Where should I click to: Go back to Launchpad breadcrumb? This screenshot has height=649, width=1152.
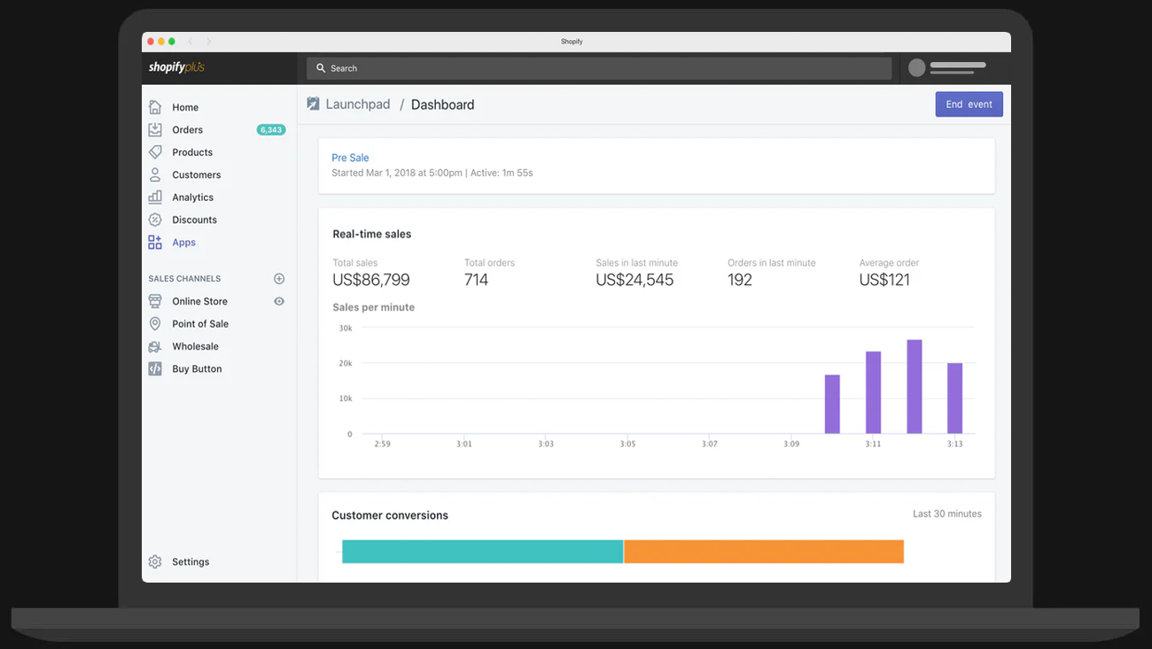tap(357, 104)
